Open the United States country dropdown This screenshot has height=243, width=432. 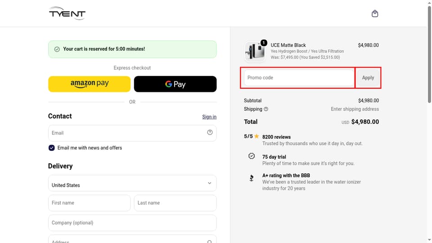point(132,183)
